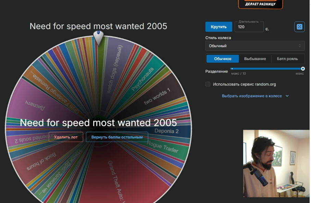Click the 'макс / 10' slider label
Viewport: 311px width, 203px height.
tap(238, 74)
